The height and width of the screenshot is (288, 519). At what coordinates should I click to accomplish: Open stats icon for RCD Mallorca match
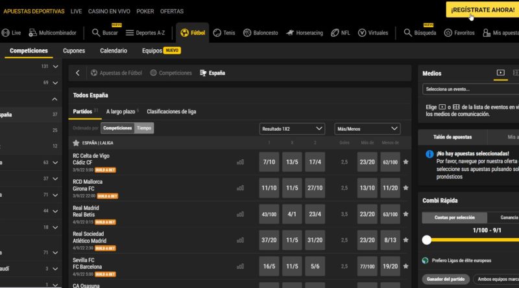240,188
